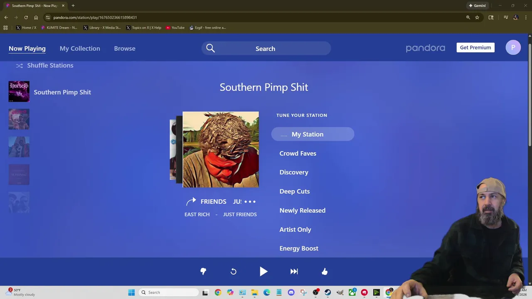Close the Southern Pimp Shit browser tab

click(63, 6)
